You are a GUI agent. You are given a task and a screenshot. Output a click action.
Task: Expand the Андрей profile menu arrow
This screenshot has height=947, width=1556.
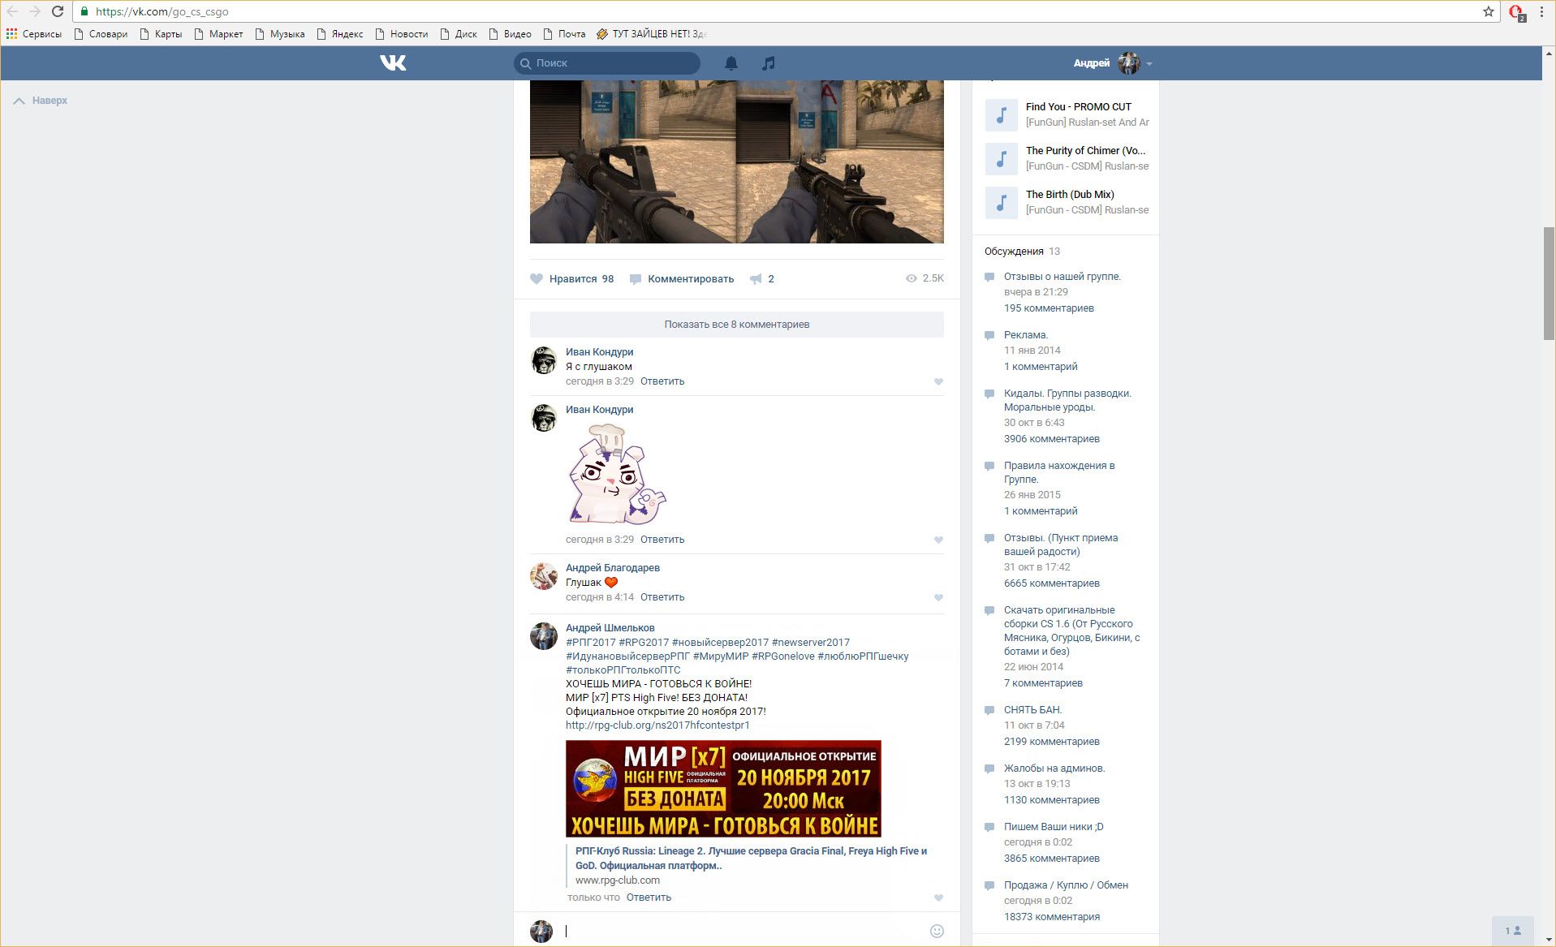tap(1149, 63)
